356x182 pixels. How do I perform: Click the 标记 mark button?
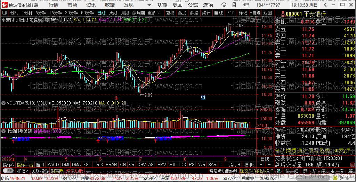(243, 13)
